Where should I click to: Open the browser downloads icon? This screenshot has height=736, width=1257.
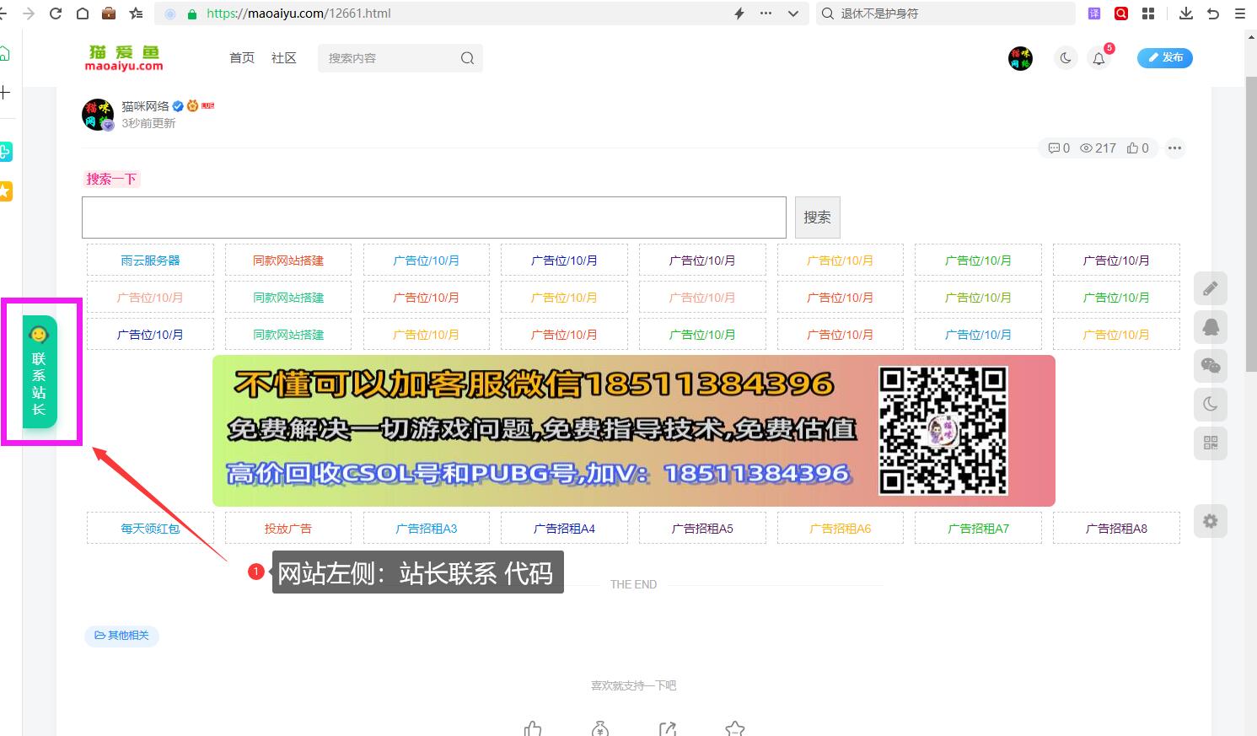coord(1186,13)
